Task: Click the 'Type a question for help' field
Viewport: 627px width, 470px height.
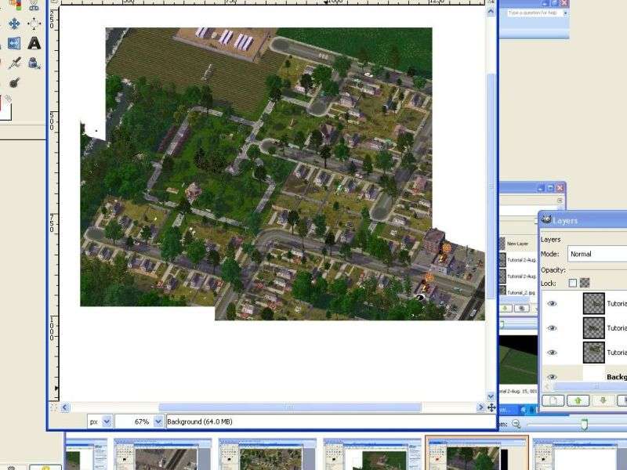Action: (533, 13)
